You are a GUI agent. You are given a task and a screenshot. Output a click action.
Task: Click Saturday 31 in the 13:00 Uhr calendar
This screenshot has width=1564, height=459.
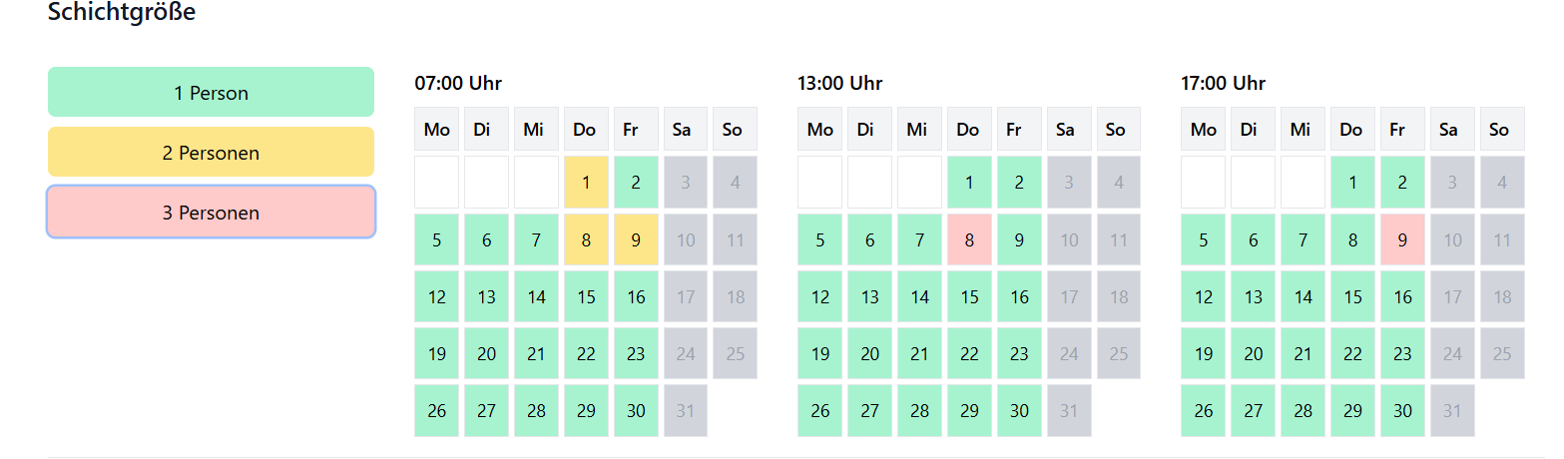(x=1069, y=410)
